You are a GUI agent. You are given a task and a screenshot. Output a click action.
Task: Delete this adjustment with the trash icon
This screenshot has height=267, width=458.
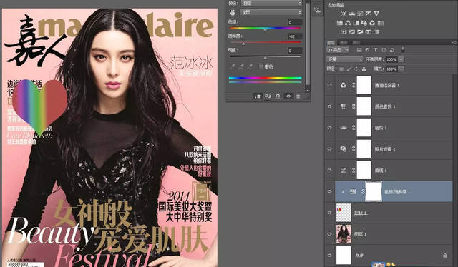tap(298, 96)
